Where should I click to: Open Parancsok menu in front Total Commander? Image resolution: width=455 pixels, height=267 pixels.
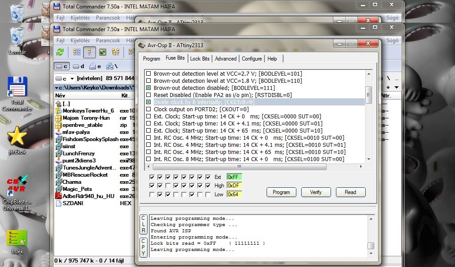[x=108, y=40]
